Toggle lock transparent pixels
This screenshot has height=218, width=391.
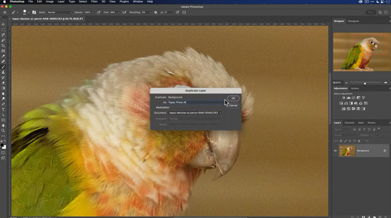click(x=341, y=141)
